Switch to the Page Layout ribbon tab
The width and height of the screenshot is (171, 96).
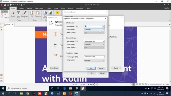point(39,8)
